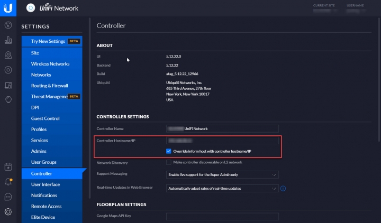381x223 pixels.
Task: Click the settings sidebar scrollbar
Action: click(89, 108)
